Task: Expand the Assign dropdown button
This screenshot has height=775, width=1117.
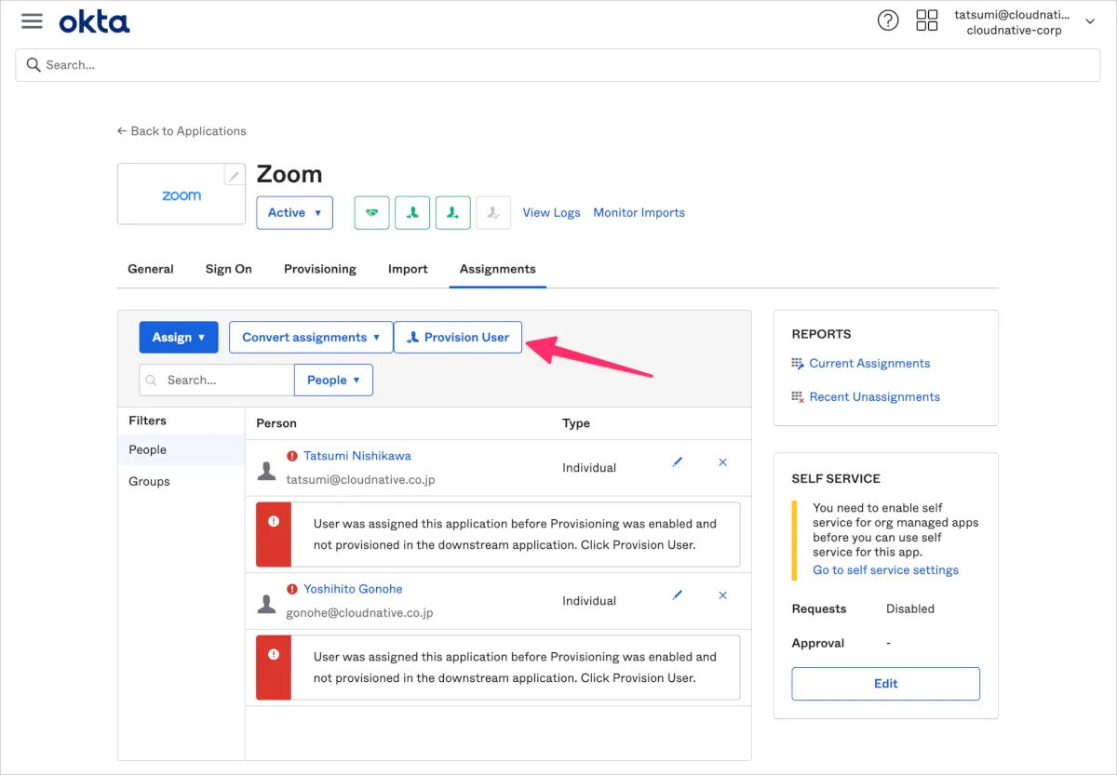Action: [x=179, y=338]
